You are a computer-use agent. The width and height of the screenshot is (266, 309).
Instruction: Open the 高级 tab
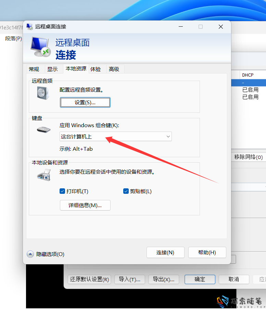(x=114, y=69)
